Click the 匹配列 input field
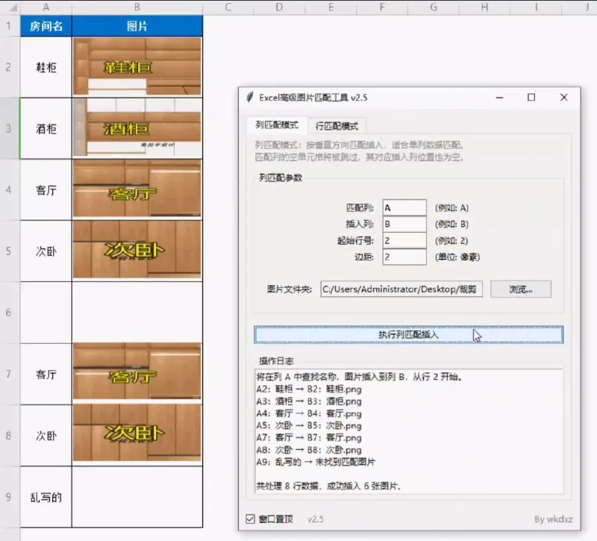Viewport: 597px width, 541px height. [x=404, y=207]
